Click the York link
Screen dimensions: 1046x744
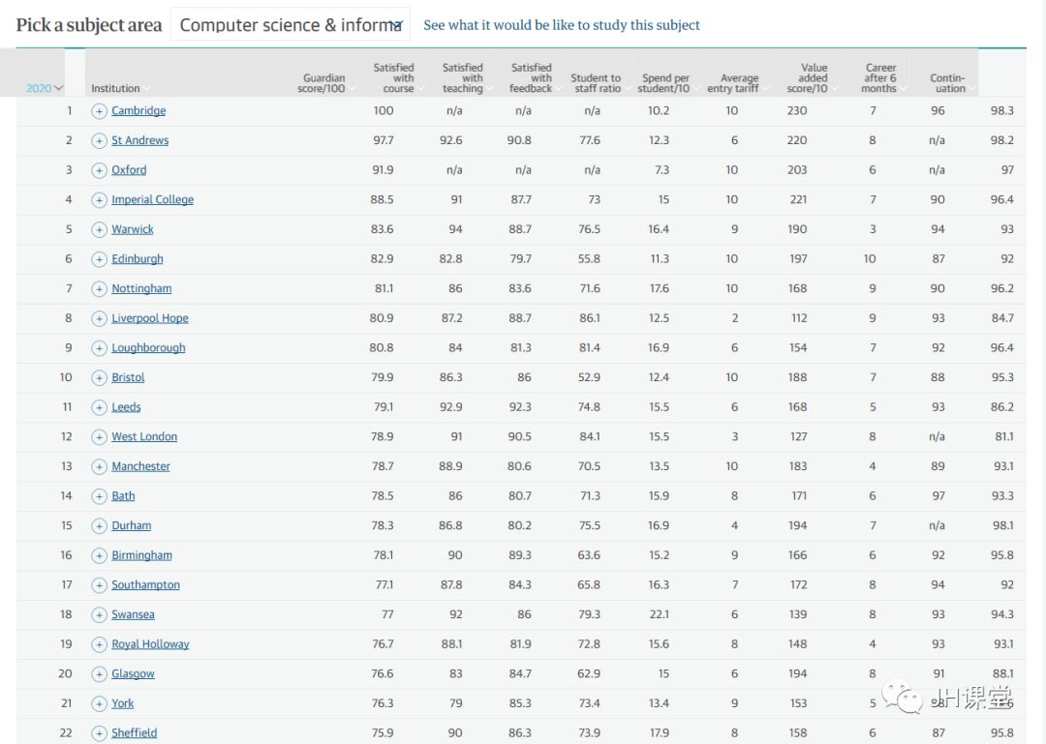click(123, 703)
